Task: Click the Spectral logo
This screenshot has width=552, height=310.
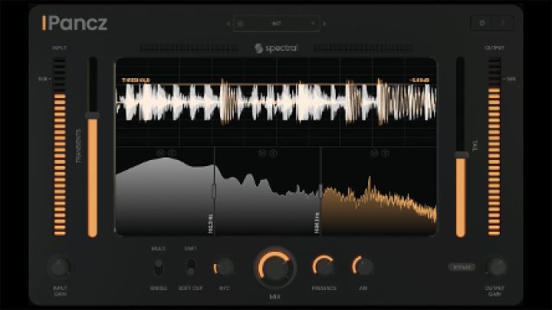Action: (x=276, y=47)
